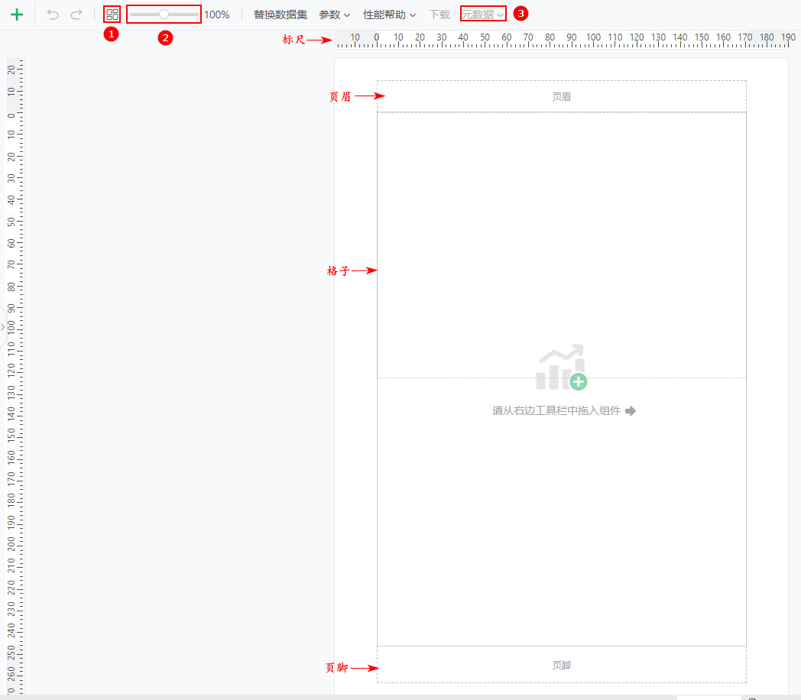This screenshot has height=700, width=801.
Task: Select the 页眉 header area of the page
Action: [x=562, y=96]
